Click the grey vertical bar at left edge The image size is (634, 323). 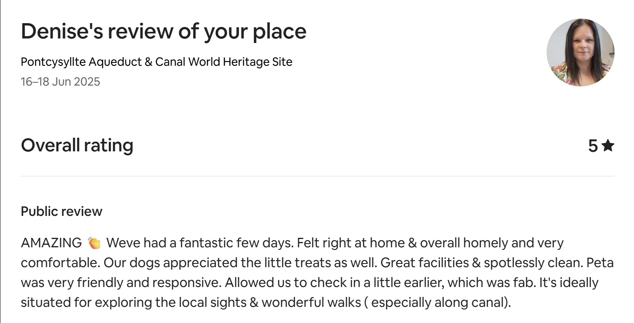[x=1, y=161]
